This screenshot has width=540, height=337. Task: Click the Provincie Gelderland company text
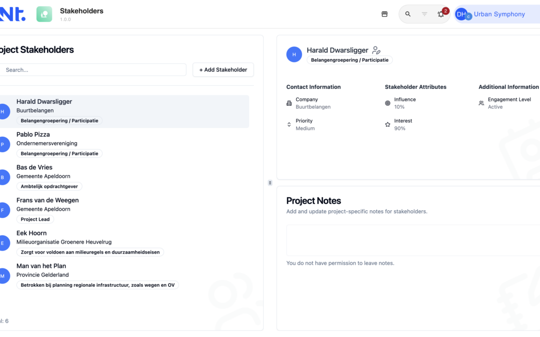tap(42, 275)
